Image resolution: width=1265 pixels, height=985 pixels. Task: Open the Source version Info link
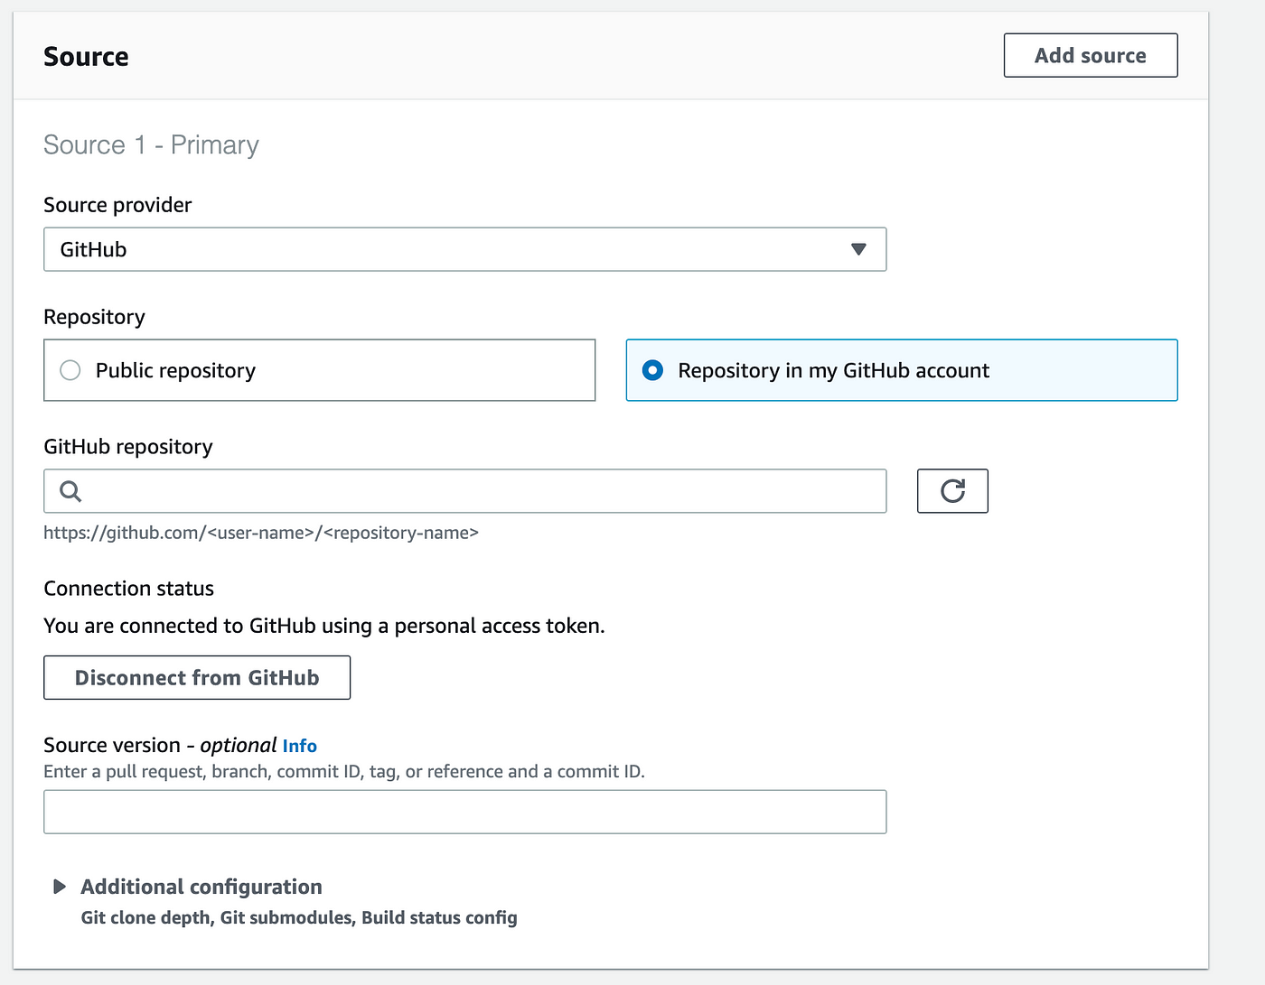[x=299, y=746]
